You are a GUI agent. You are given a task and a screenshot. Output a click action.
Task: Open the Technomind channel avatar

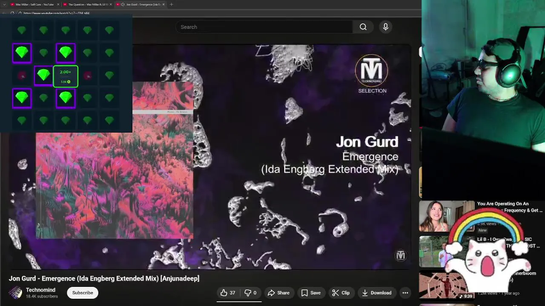pyautogui.click(x=16, y=293)
